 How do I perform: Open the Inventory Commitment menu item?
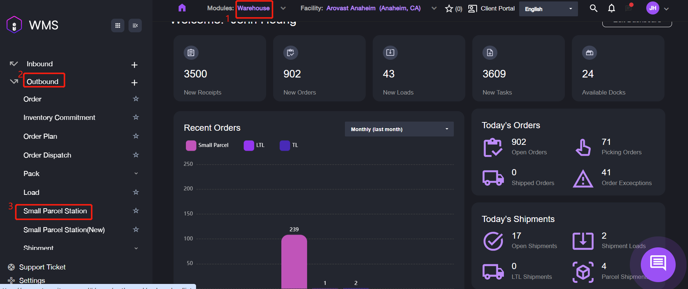pos(59,118)
